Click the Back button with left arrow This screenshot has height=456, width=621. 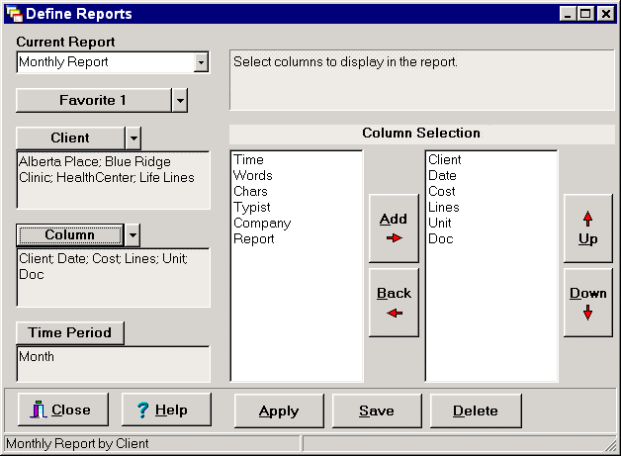394,302
